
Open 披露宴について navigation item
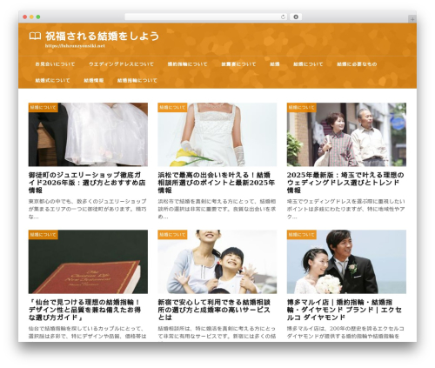coord(238,64)
